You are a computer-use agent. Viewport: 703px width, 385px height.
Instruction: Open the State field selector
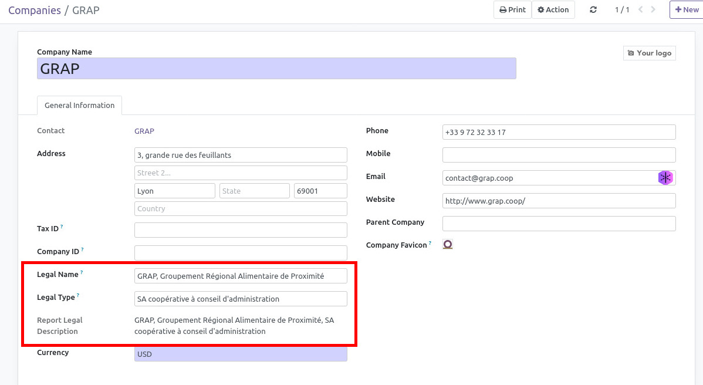pos(254,190)
